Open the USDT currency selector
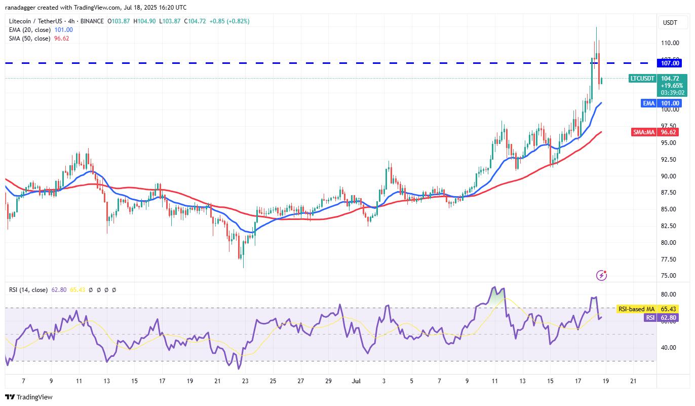The image size is (695, 406). pos(670,23)
